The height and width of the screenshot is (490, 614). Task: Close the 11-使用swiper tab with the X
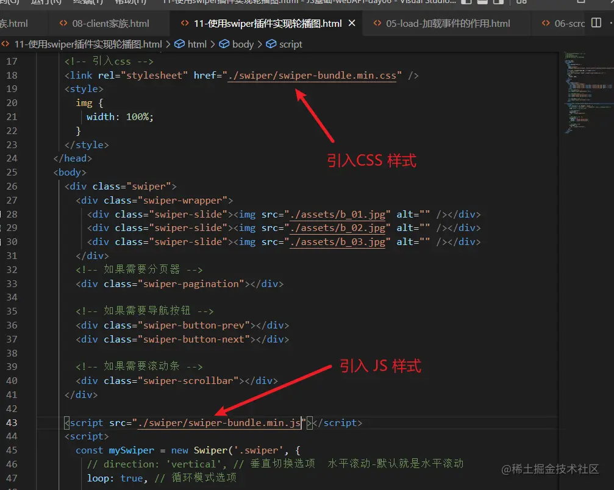click(352, 23)
